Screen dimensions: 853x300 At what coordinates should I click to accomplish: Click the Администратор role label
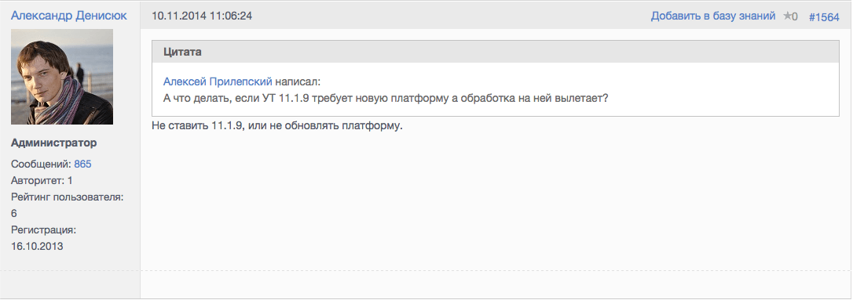click(x=54, y=143)
